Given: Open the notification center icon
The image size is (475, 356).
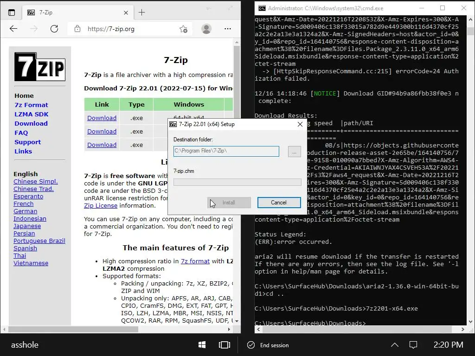Looking at the screenshot, I should 413,345.
